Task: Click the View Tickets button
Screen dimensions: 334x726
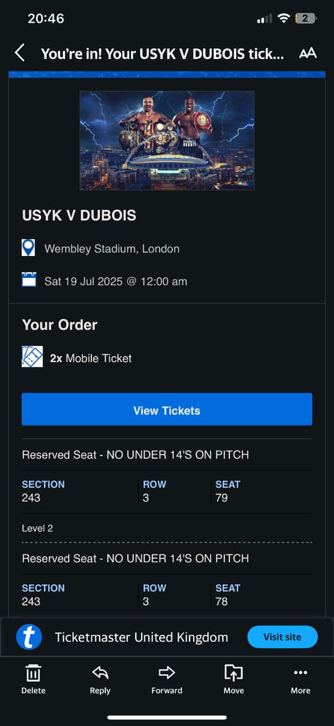Action: [167, 409]
